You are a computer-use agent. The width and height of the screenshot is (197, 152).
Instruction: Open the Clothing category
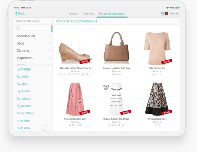[x=33, y=51]
